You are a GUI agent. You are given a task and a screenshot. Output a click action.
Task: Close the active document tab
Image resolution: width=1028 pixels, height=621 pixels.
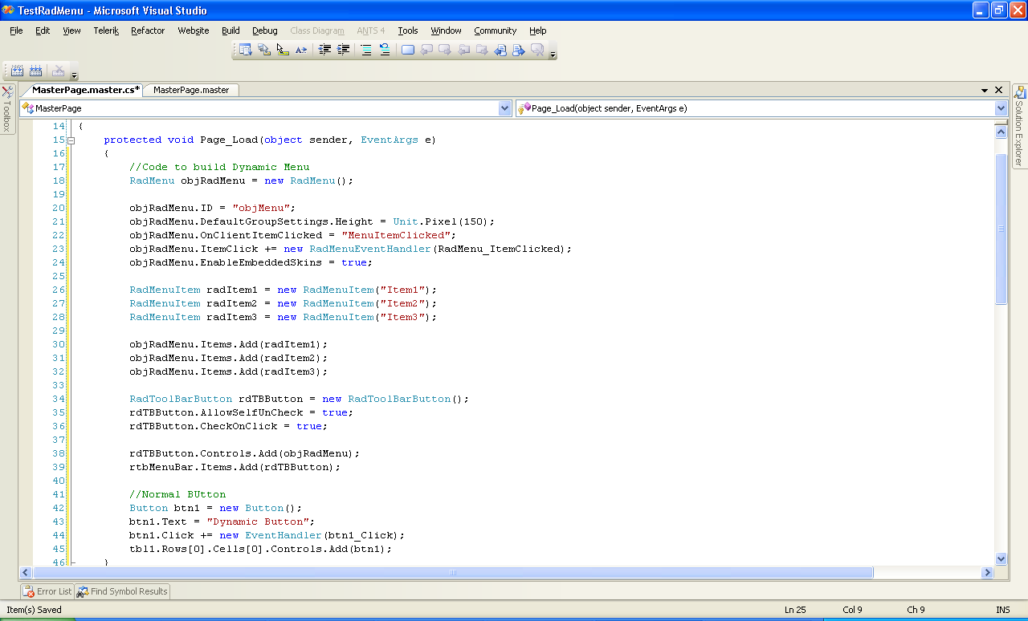click(x=999, y=90)
